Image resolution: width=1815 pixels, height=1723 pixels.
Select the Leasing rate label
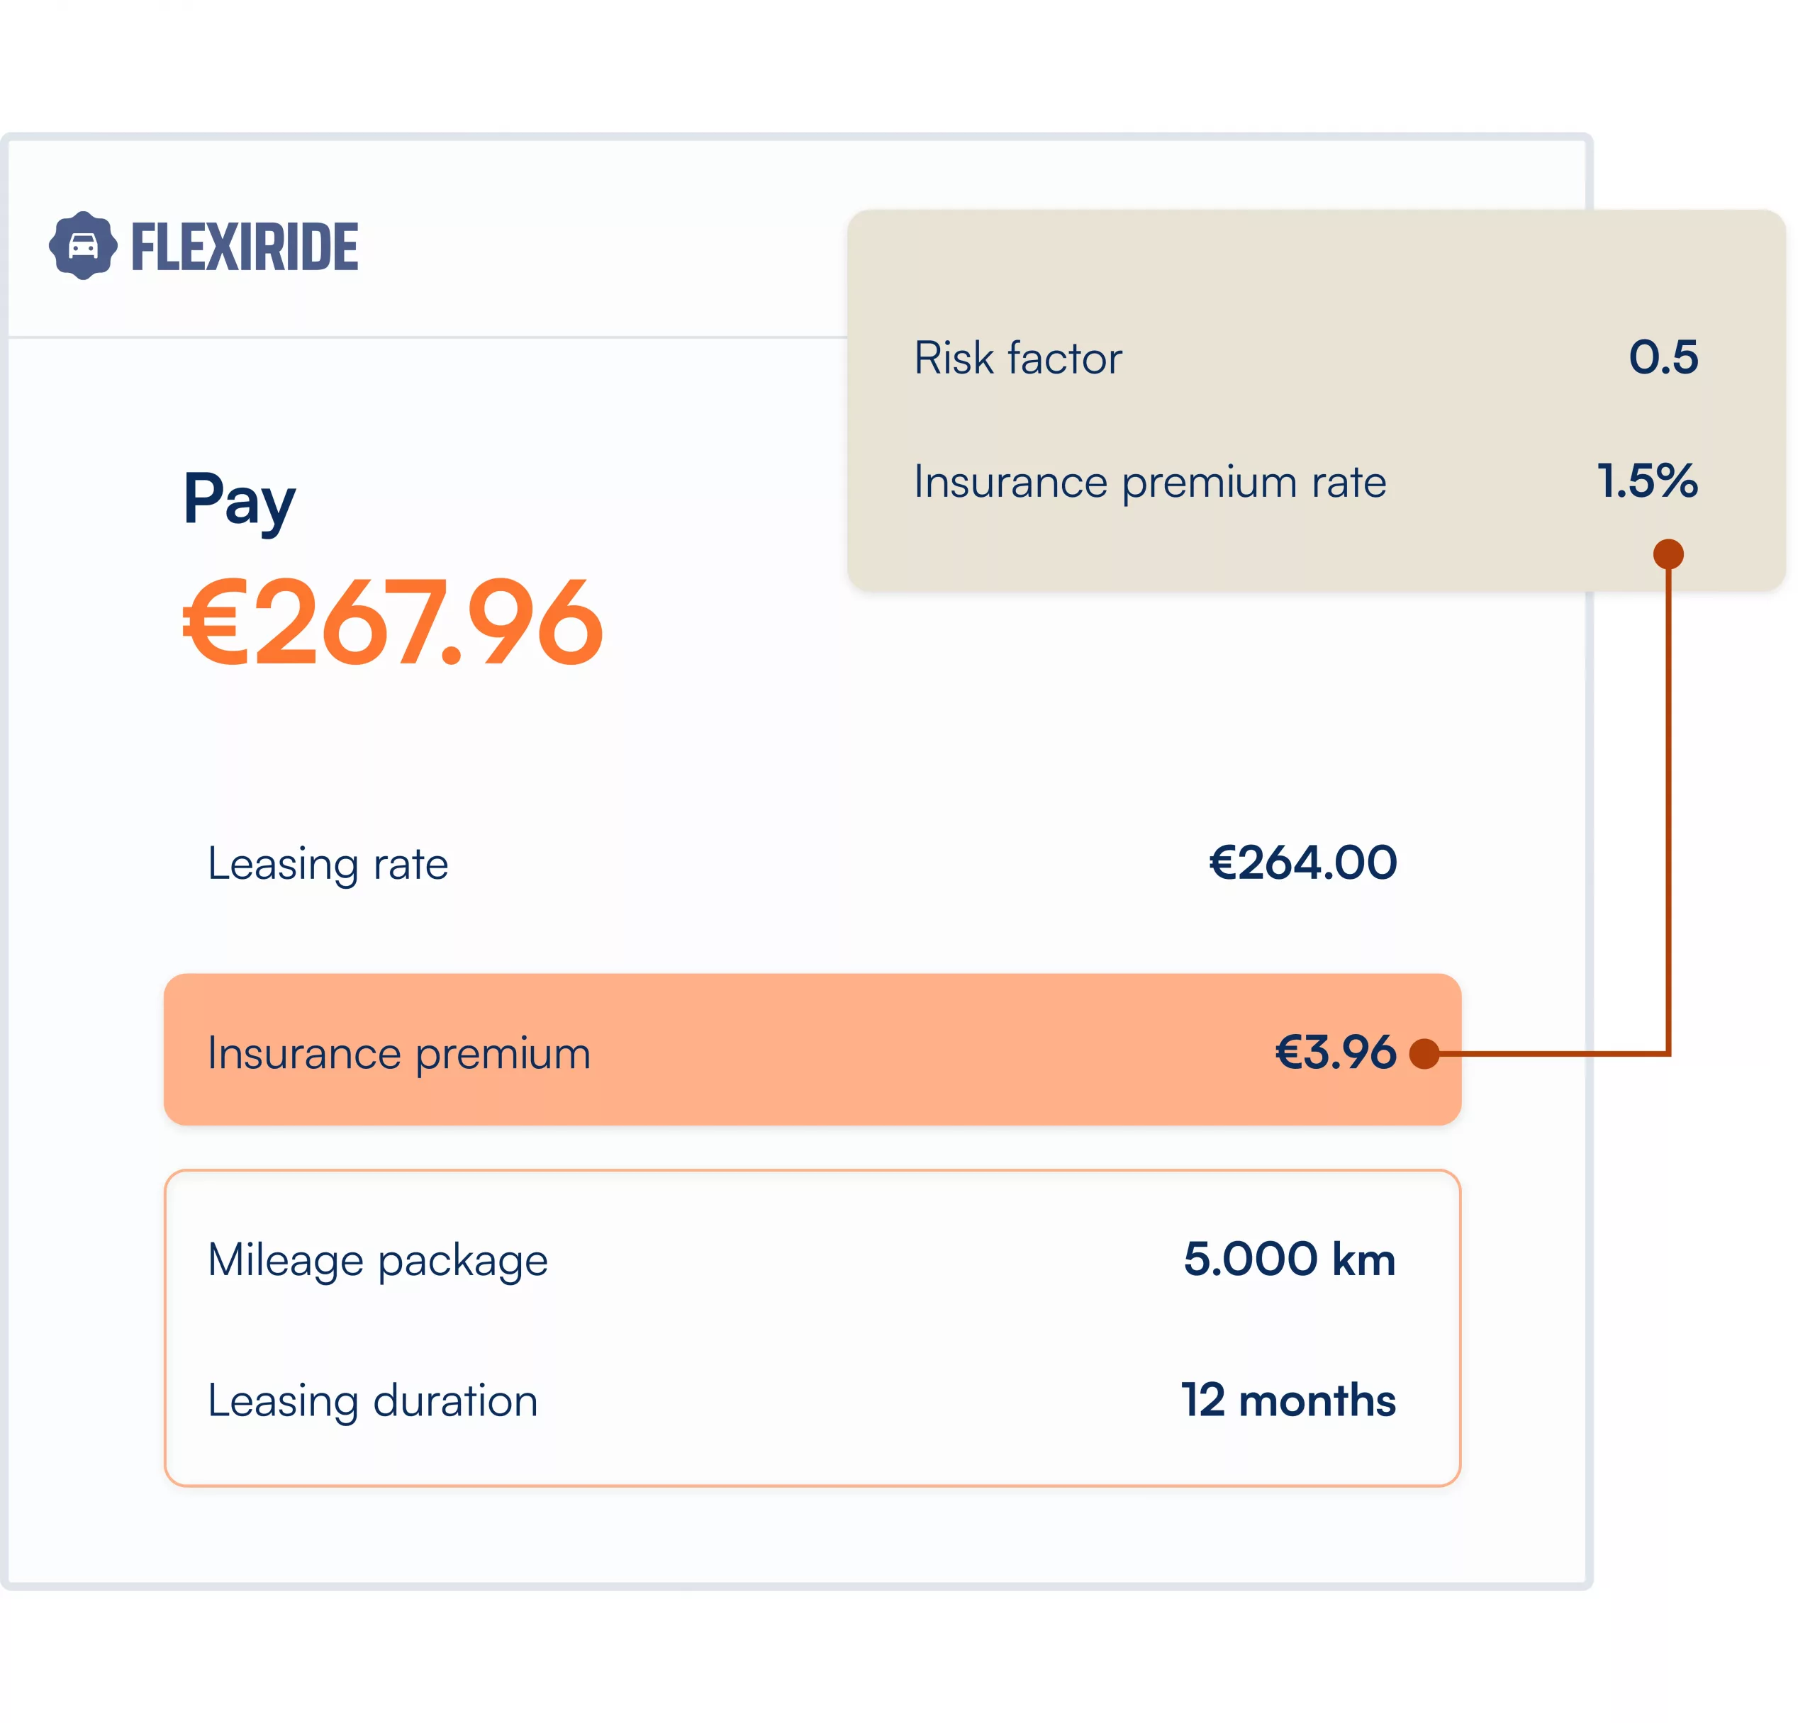pos(328,864)
